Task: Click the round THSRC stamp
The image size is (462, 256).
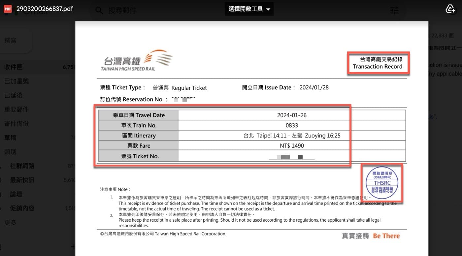Action: (x=382, y=183)
